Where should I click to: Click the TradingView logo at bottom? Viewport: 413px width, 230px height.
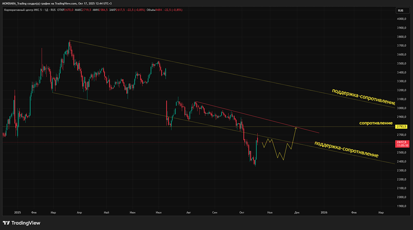[x=21, y=223]
